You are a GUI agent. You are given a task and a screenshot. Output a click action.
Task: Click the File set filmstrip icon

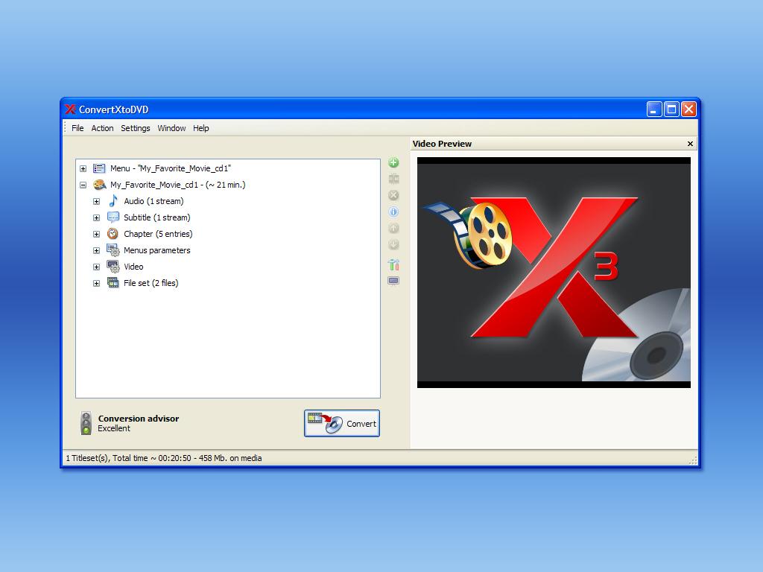113,283
